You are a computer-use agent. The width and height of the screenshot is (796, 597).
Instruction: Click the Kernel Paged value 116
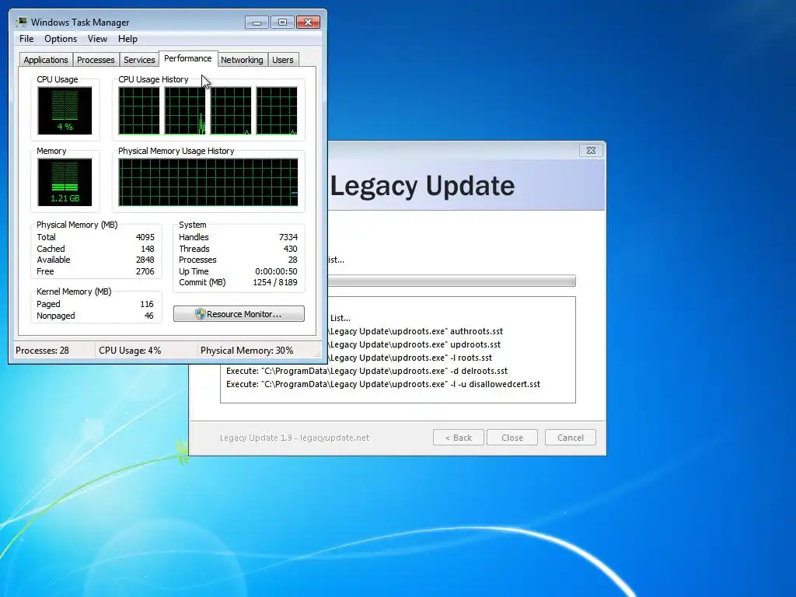147,304
